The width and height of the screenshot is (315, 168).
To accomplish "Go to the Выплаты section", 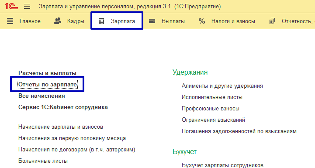I will (173, 21).
